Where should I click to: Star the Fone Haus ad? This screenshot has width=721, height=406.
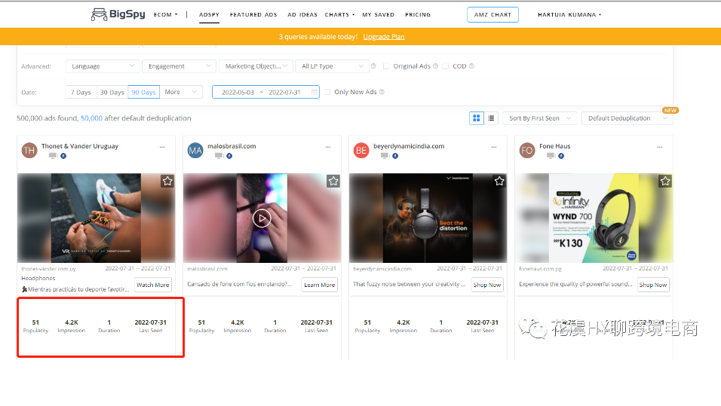pos(665,182)
